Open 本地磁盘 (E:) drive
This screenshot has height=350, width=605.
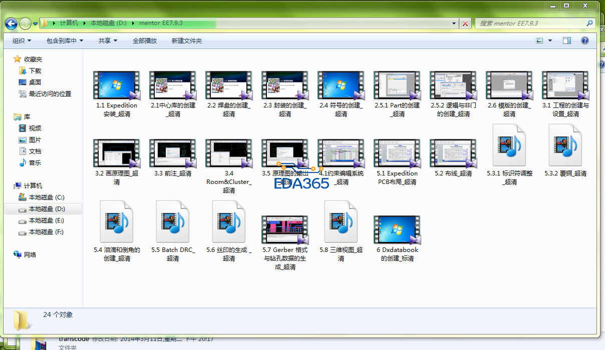tap(42, 220)
